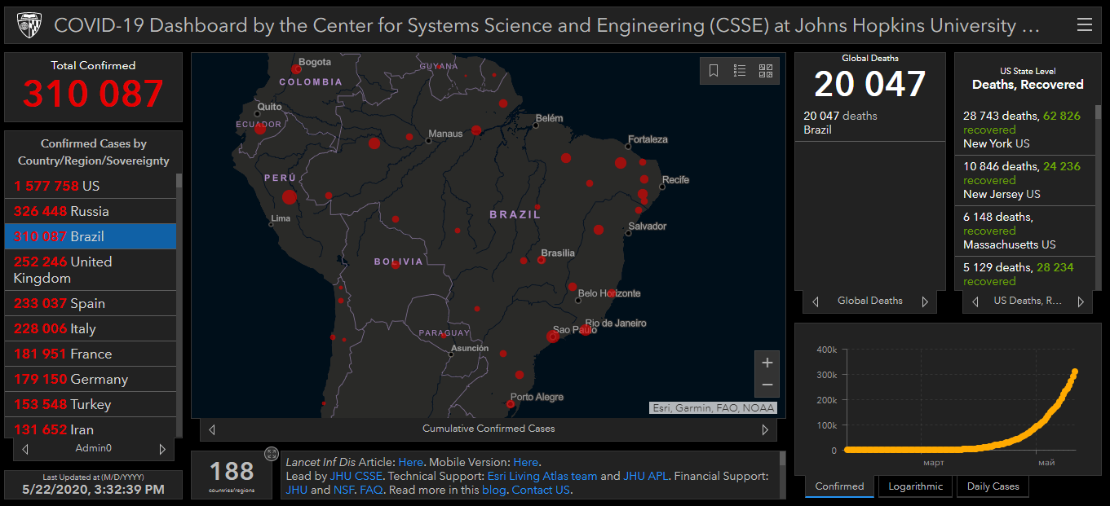Click right arrow beside US Deaths footer
This screenshot has width=1110, height=506.
(x=1081, y=301)
